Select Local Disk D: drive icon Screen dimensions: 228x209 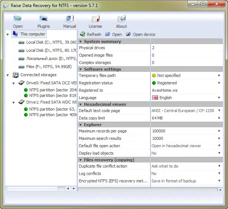coord(21,51)
